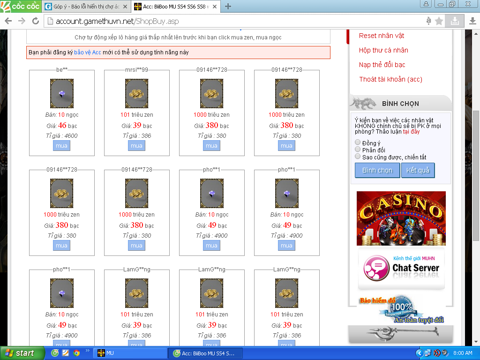Click the pencil icon in quick launch bar
The width and height of the screenshot is (480, 360).
[66, 353]
